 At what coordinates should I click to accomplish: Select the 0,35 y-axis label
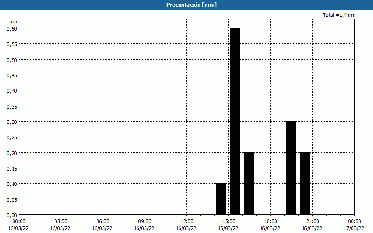pos(12,106)
